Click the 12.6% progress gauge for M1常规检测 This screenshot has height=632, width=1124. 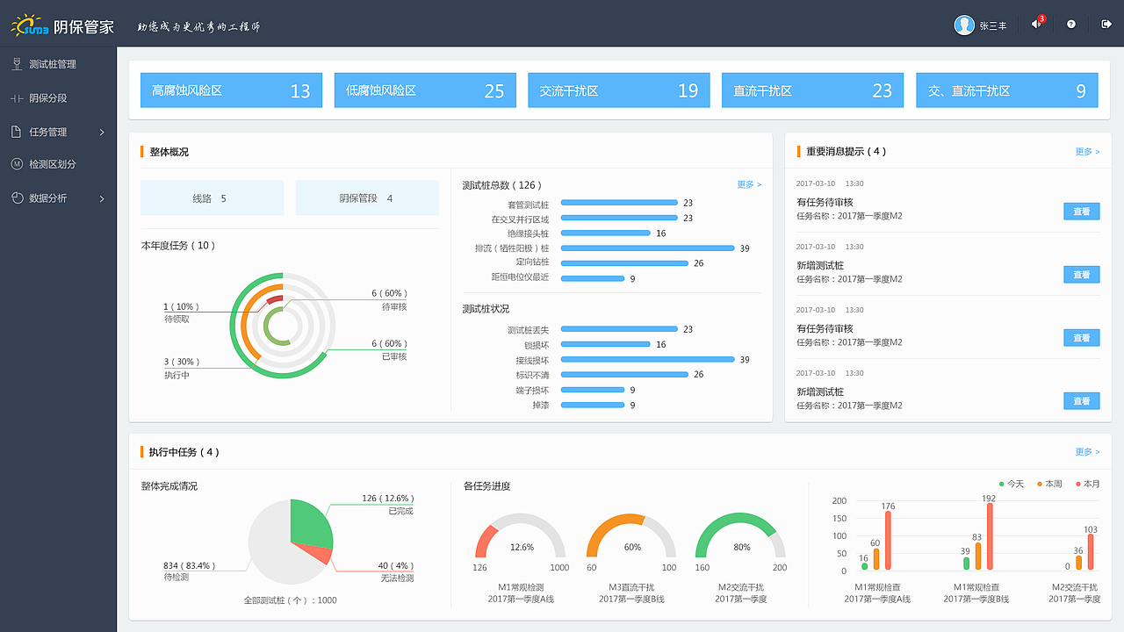point(519,545)
